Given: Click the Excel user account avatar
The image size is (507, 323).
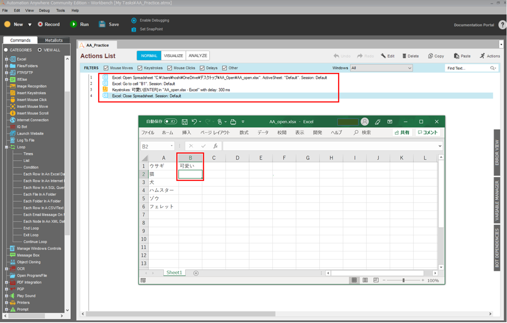Looking at the screenshot, I should pyautogui.click(x=365, y=121).
